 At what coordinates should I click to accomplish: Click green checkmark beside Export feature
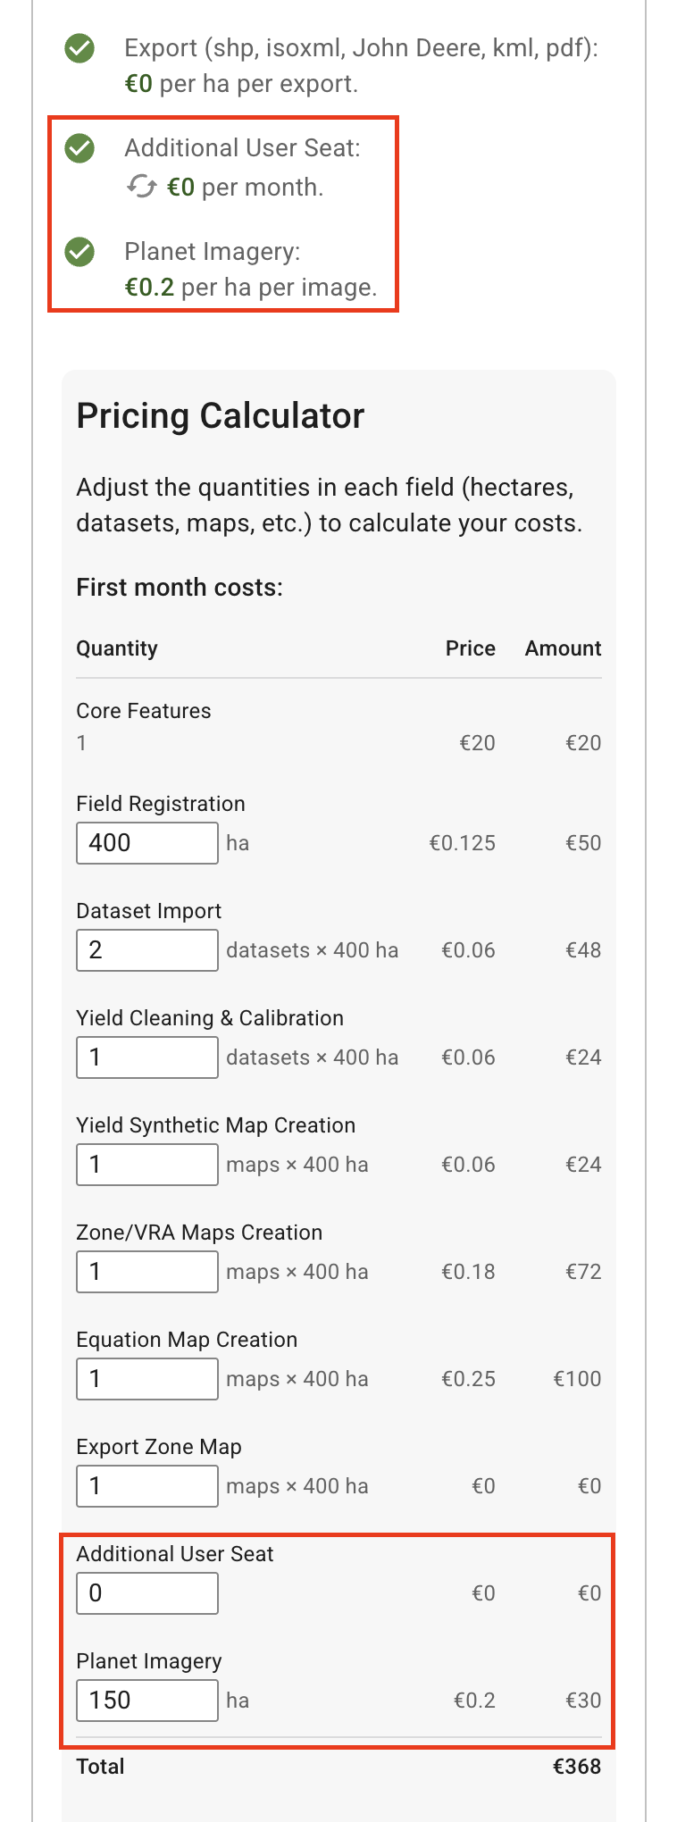pos(80,48)
